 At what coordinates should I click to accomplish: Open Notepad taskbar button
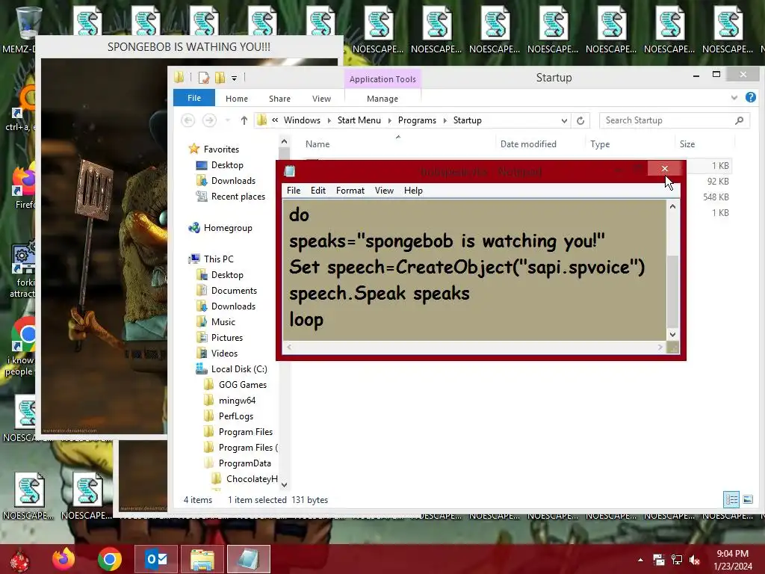point(248,559)
